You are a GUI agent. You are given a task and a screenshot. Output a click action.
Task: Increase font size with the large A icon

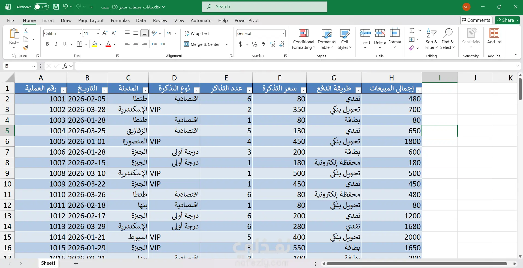pos(105,33)
